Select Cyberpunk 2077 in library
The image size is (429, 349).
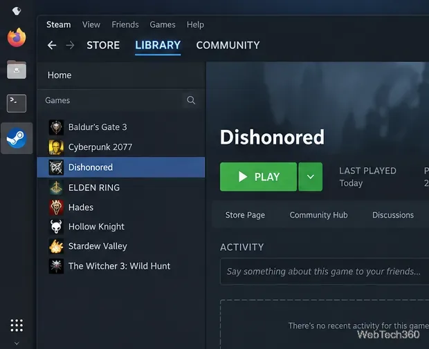121,147
